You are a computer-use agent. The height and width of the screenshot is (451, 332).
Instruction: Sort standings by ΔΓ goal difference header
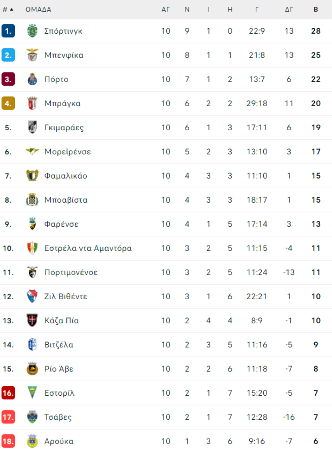pos(289,10)
